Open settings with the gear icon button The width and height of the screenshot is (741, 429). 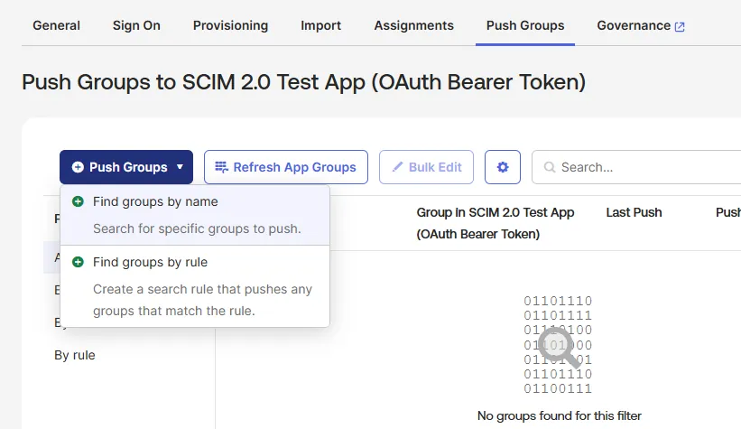point(503,167)
